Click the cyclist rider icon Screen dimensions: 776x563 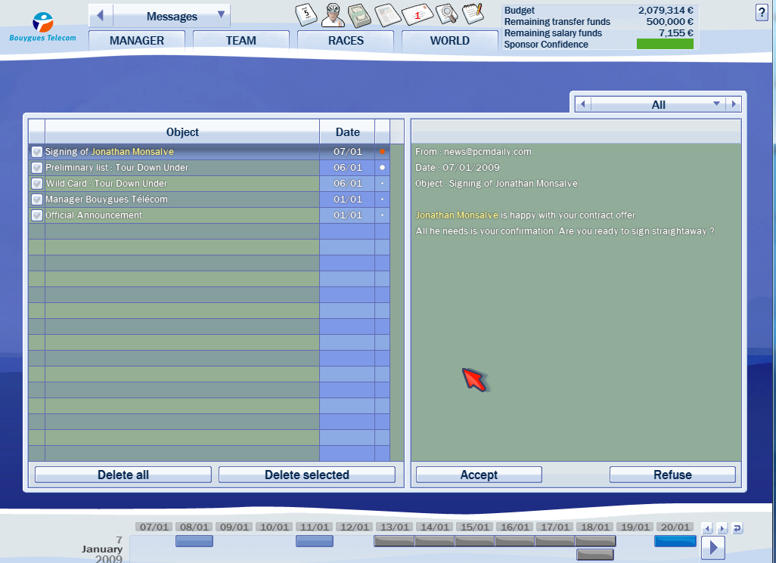coord(332,14)
